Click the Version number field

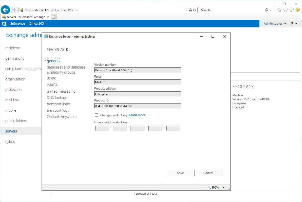pyautogui.click(x=138, y=70)
